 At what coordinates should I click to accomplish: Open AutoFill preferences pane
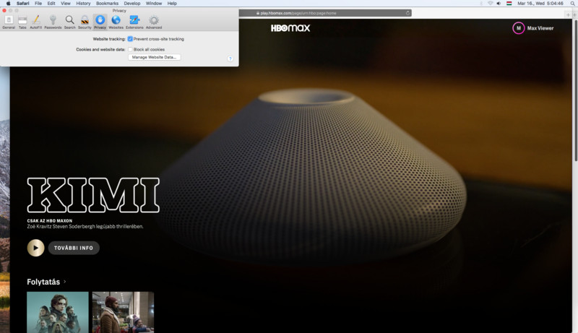tap(35, 22)
